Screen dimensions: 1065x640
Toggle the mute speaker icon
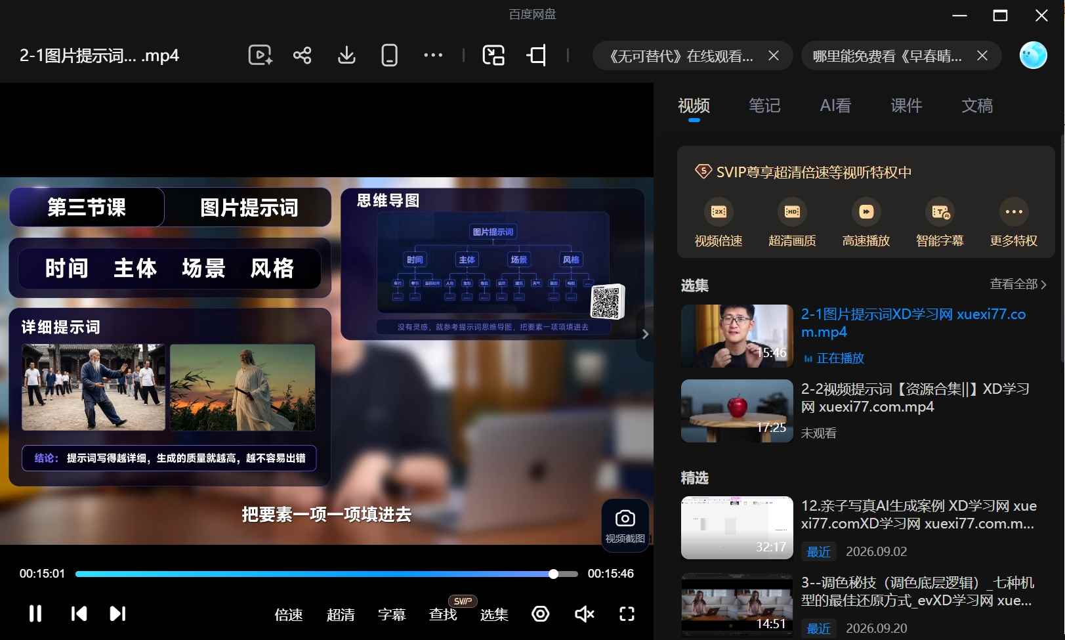(x=584, y=614)
